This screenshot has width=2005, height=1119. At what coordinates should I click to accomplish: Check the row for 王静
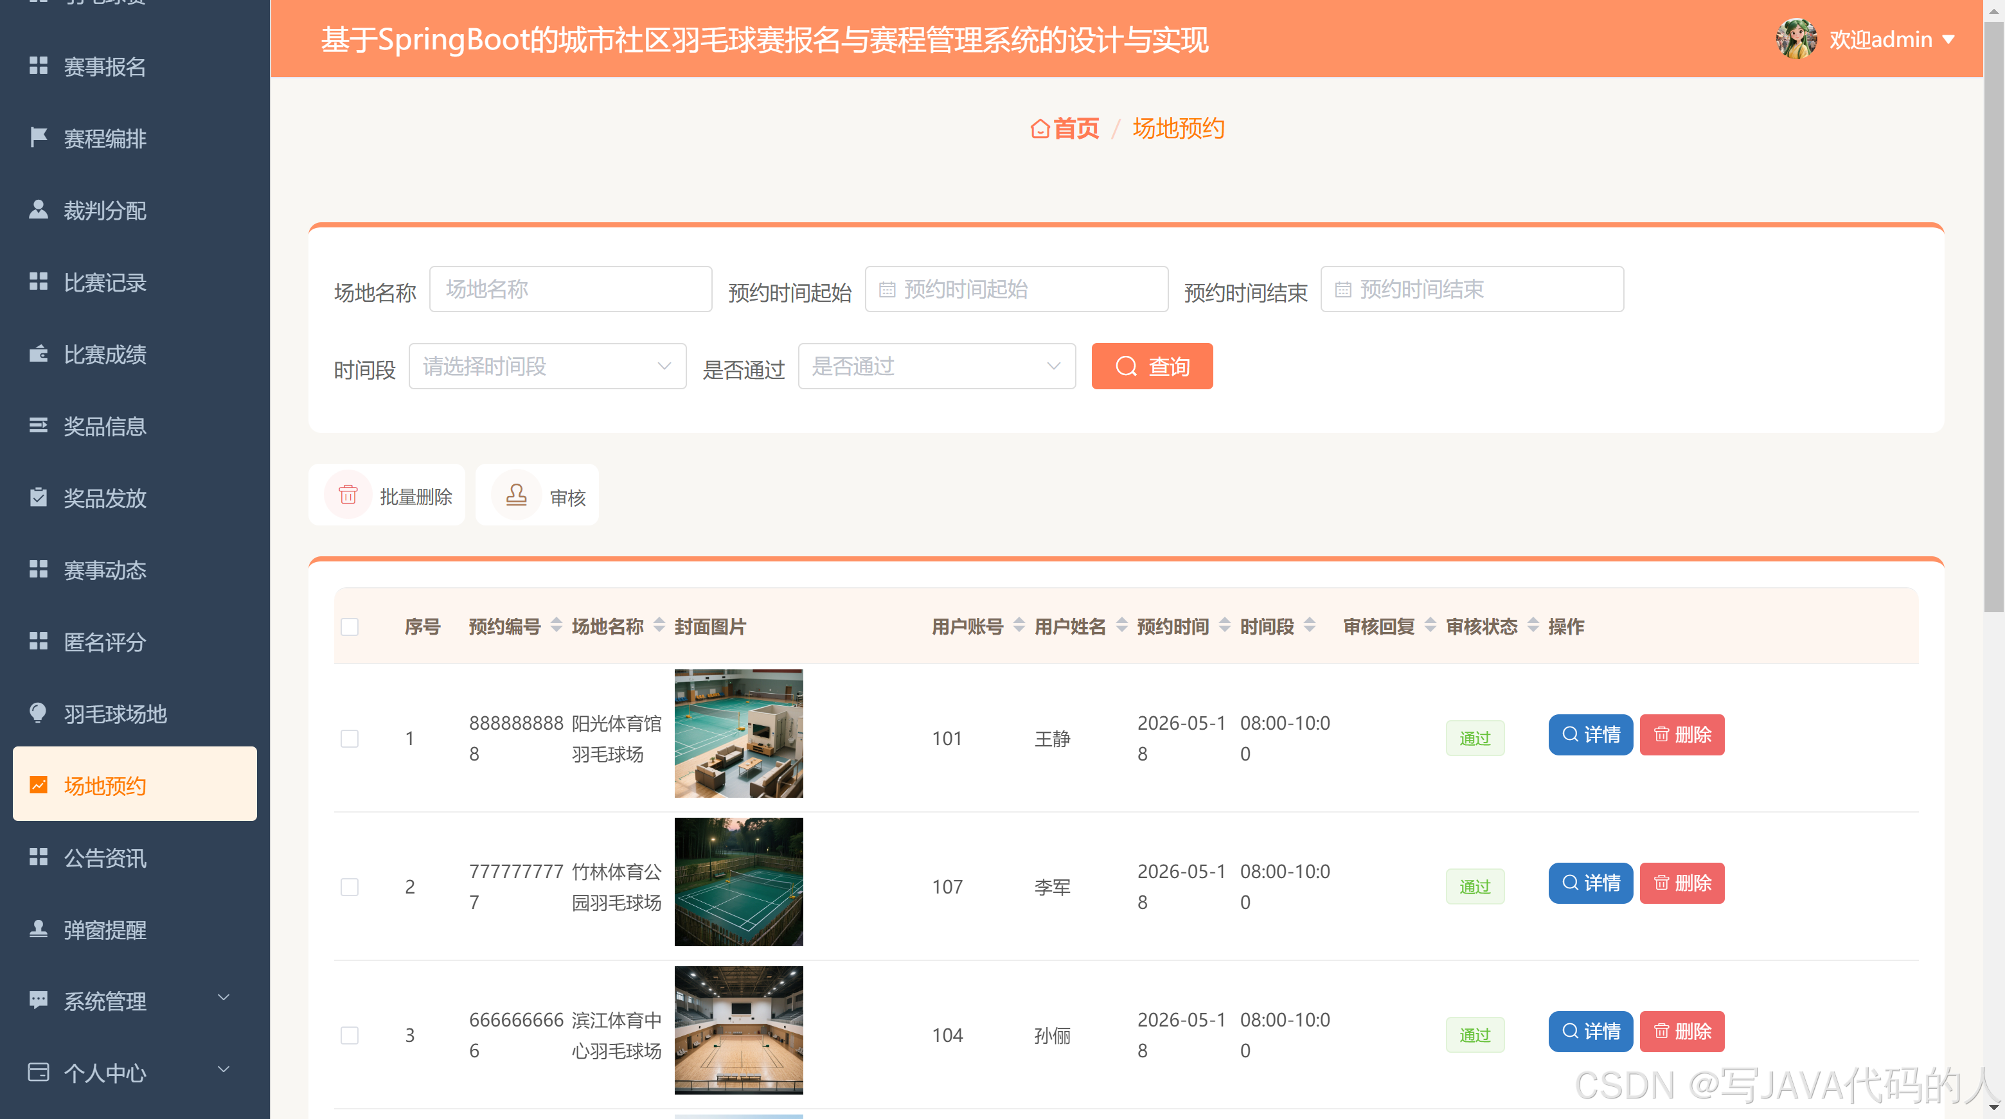[350, 739]
